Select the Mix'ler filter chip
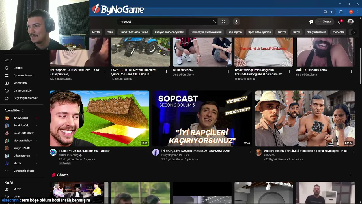The height and width of the screenshot is (204, 362). click(x=96, y=32)
